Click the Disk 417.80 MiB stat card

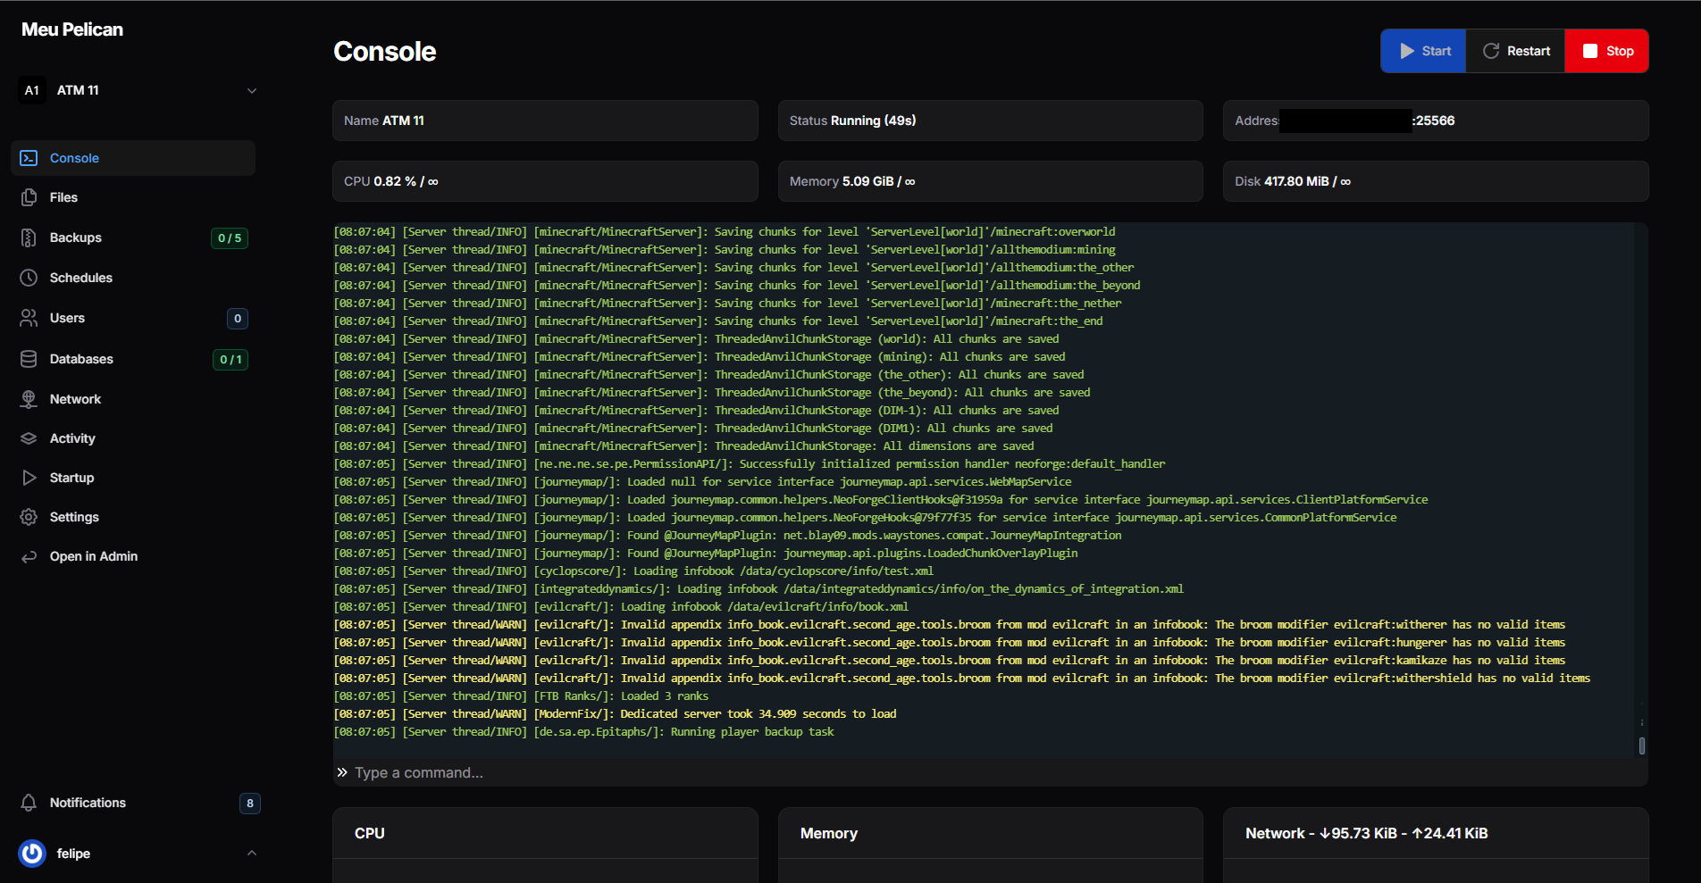(1436, 181)
